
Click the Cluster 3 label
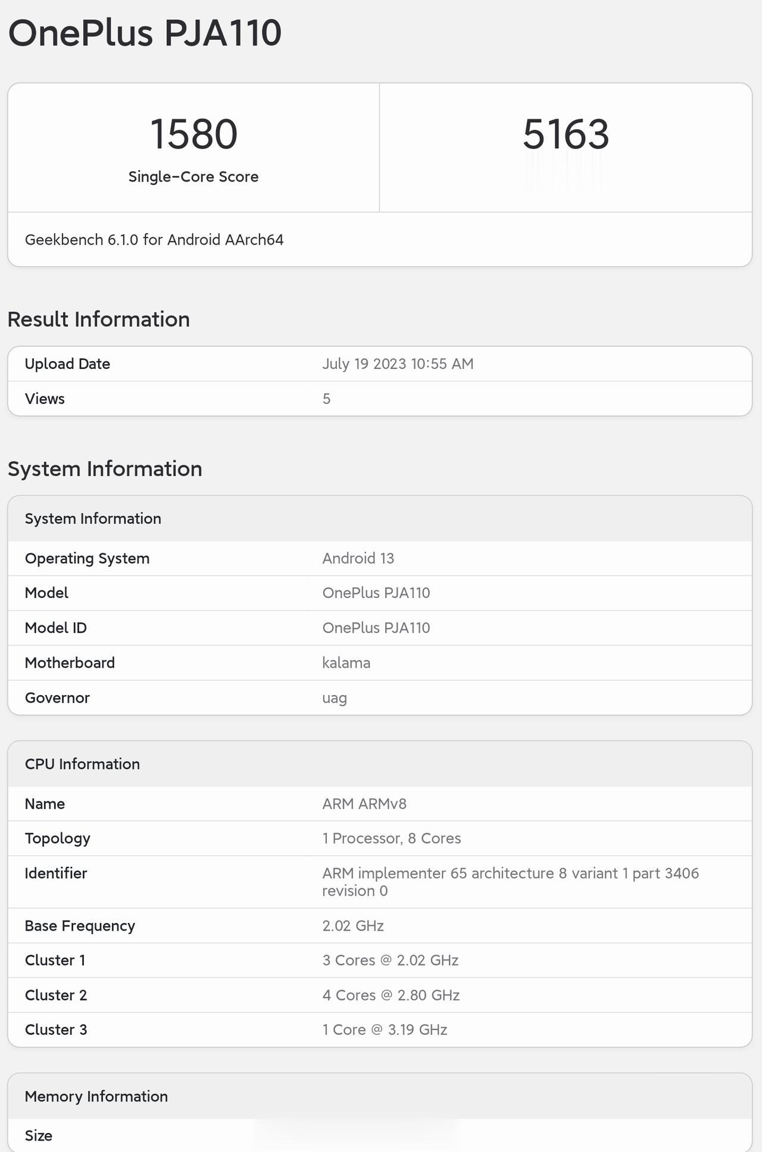point(56,1030)
